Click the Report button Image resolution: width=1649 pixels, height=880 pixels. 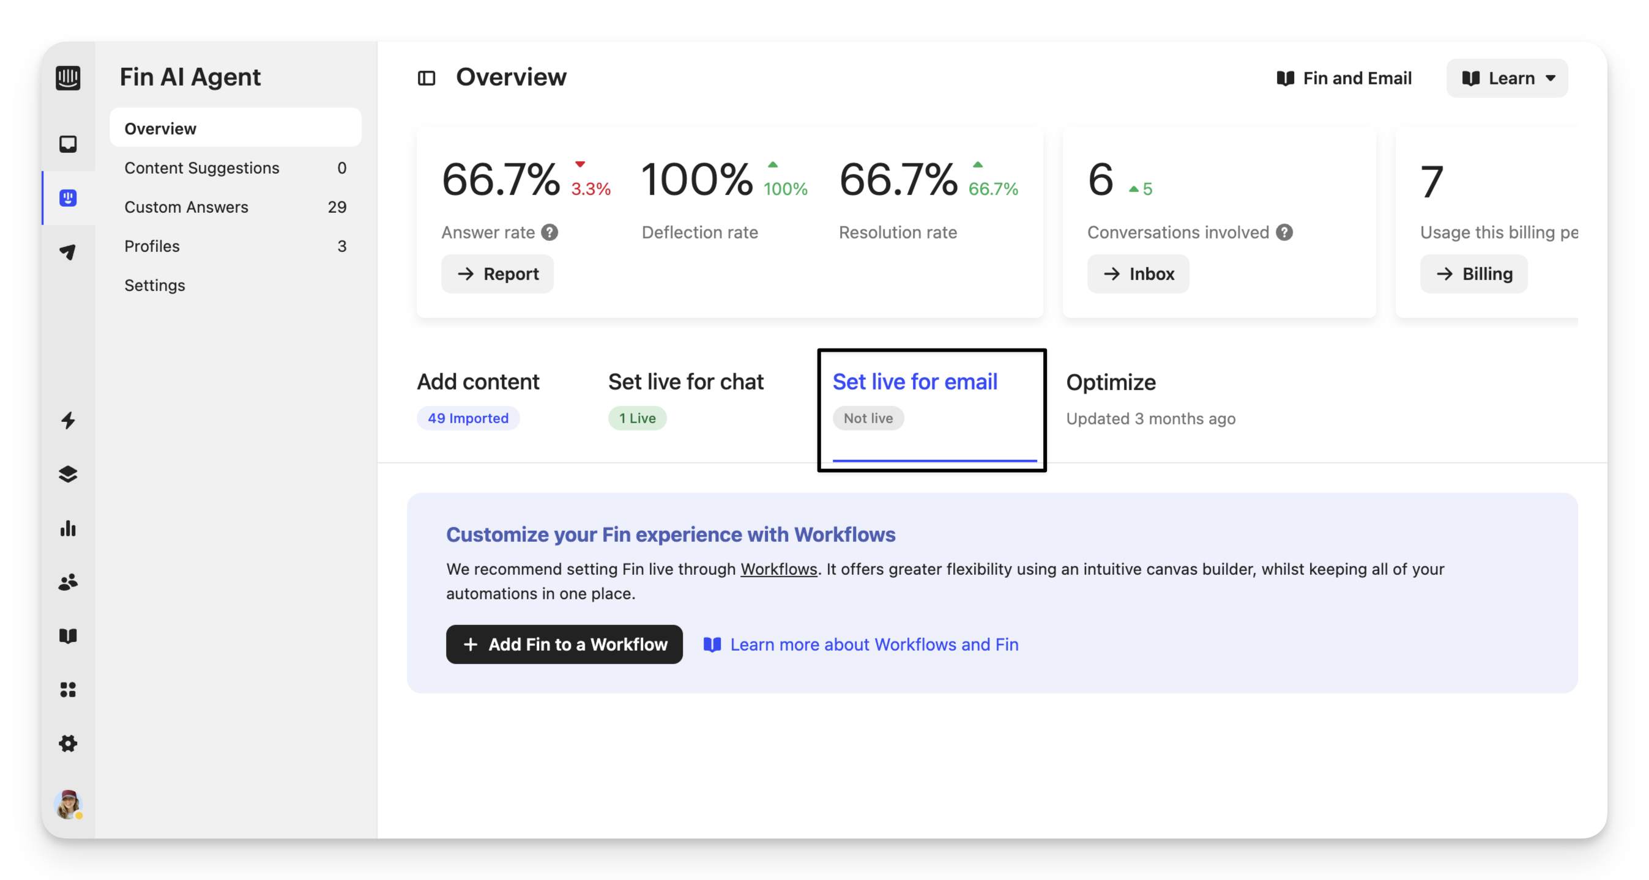click(x=497, y=274)
